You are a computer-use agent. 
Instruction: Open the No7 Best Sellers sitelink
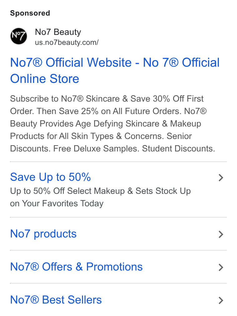[56, 300]
